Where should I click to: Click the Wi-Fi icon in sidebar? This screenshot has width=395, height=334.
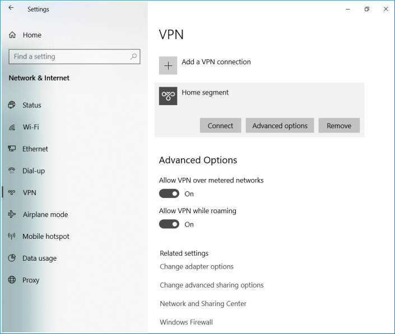pos(12,127)
